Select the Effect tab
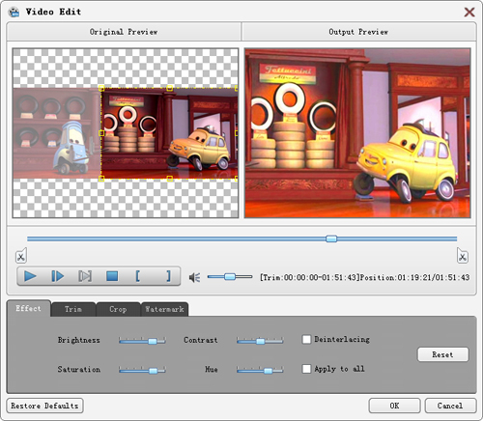Image resolution: width=483 pixels, height=421 pixels. coord(29,308)
